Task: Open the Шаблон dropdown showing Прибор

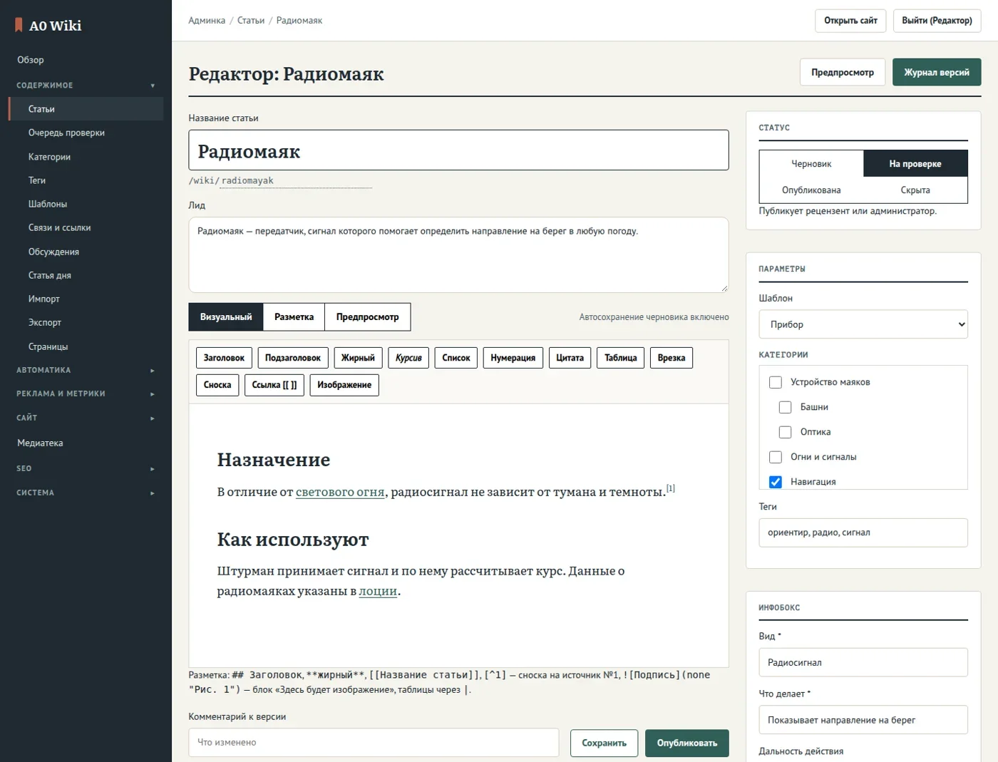Action: point(863,324)
